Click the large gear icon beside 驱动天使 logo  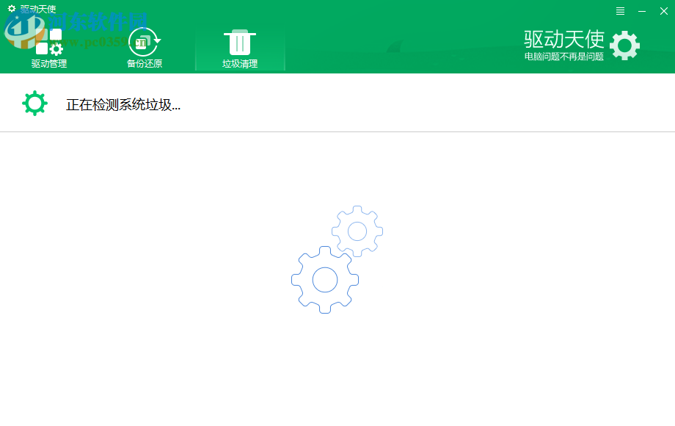(x=624, y=45)
